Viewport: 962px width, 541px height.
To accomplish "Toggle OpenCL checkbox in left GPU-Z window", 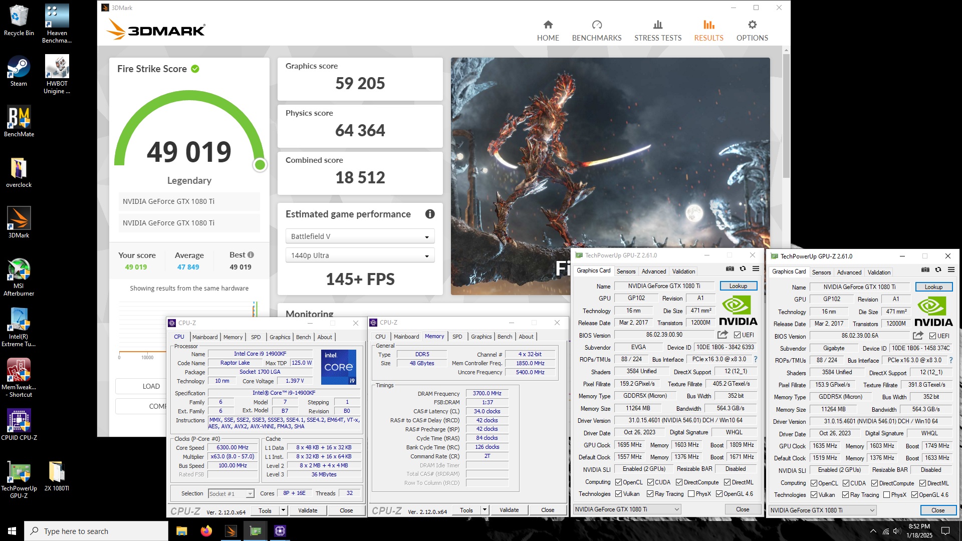I will coord(618,482).
